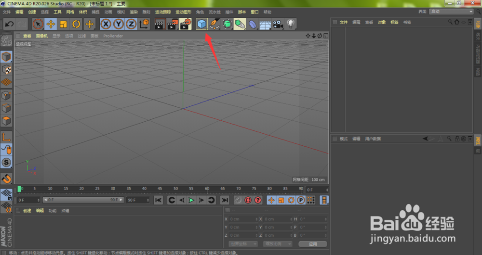This screenshot has width=482, height=255.
Task: Toggle Autokeying button
Action: pos(248,200)
